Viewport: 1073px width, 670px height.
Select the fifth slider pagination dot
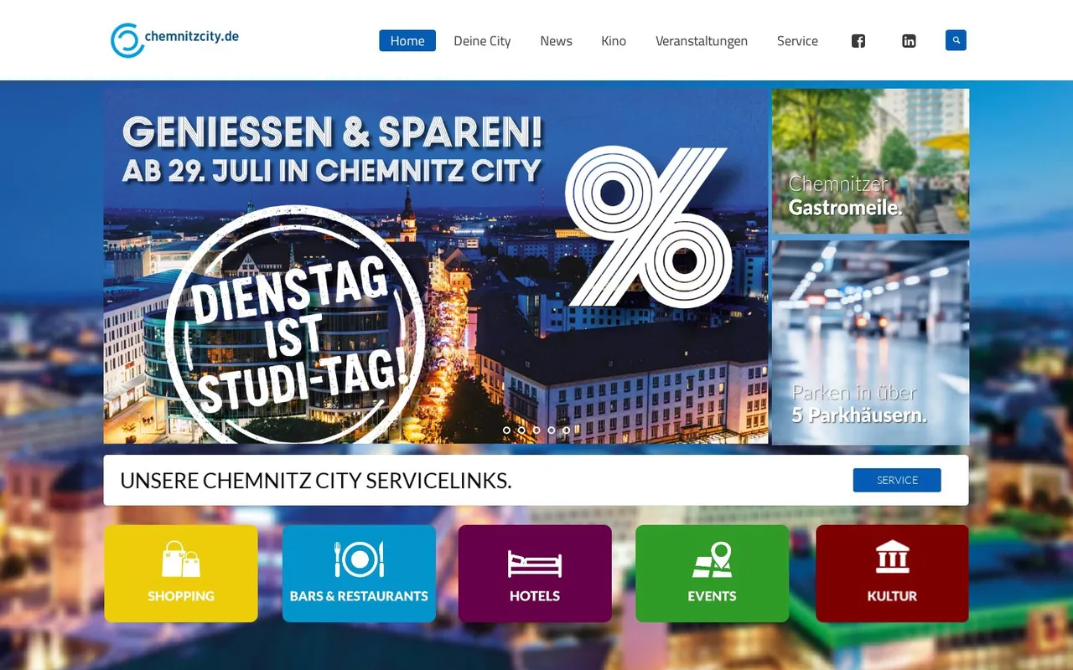tap(566, 430)
